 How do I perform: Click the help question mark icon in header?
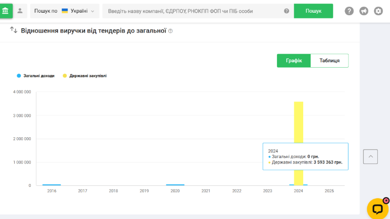pyautogui.click(x=349, y=11)
